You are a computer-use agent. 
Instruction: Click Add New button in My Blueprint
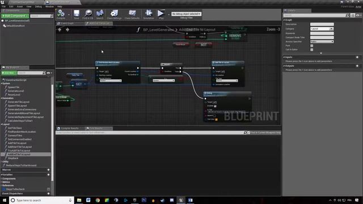[9, 73]
